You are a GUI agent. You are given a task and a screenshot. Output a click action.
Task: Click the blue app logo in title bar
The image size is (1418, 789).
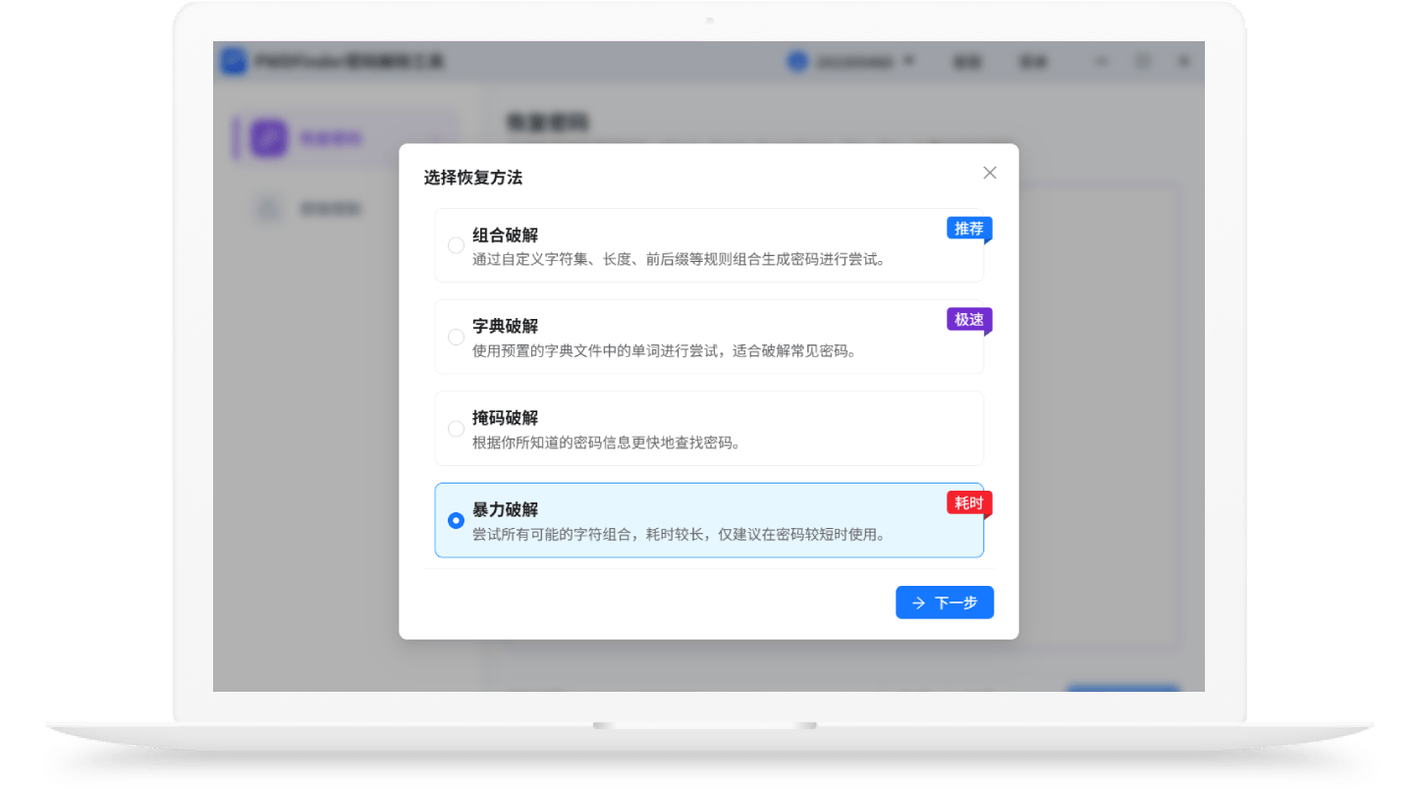[x=233, y=61]
